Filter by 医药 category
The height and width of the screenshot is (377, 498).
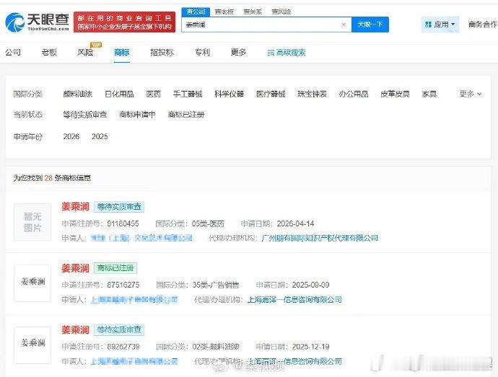[x=154, y=94]
